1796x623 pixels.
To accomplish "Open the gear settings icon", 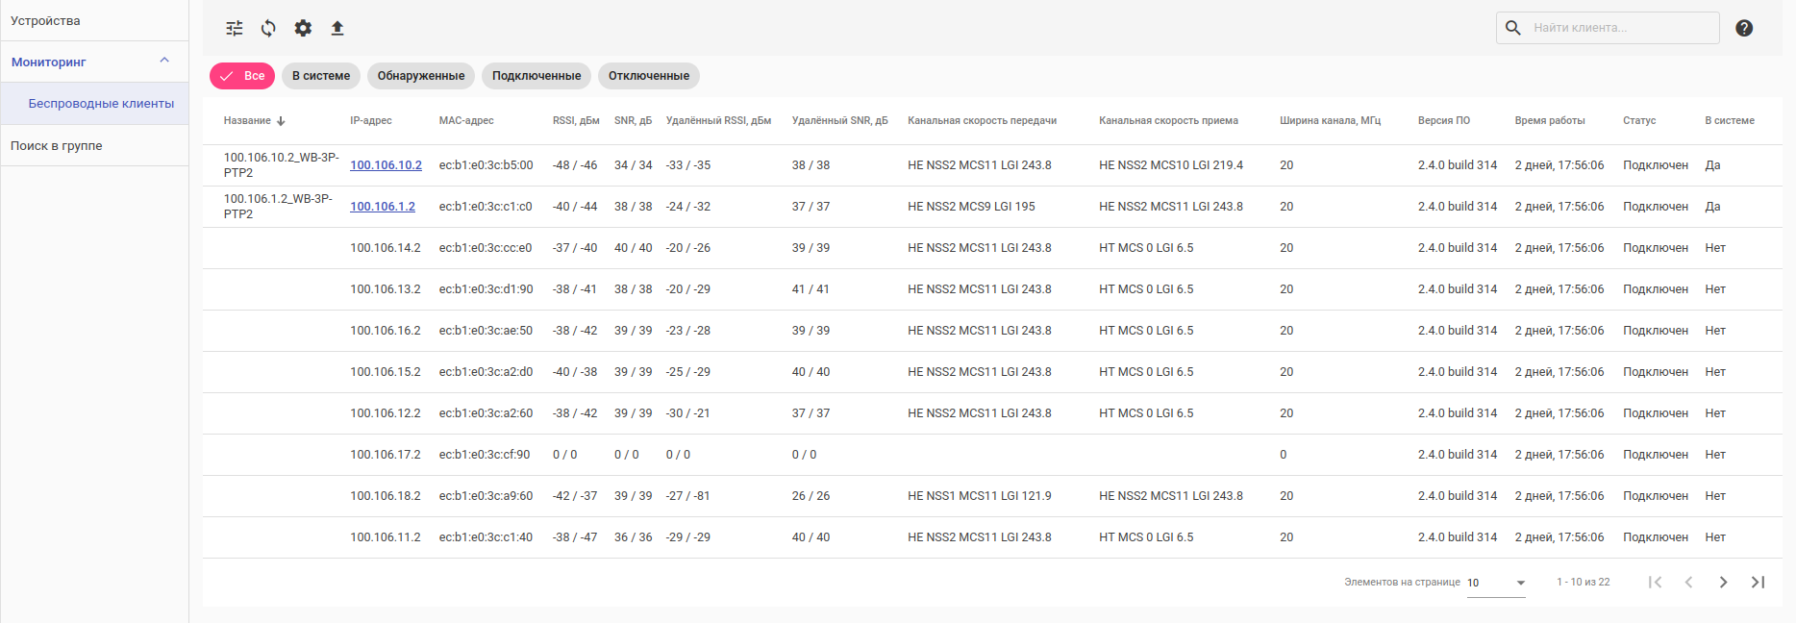I will point(303,29).
